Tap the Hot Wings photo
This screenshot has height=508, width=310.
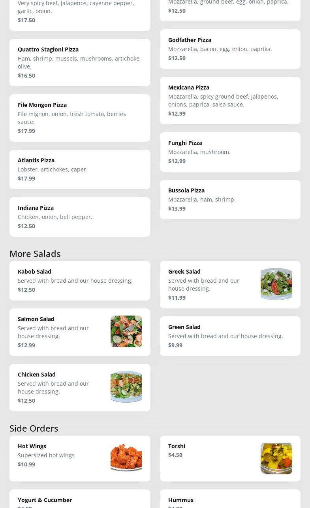point(126,458)
